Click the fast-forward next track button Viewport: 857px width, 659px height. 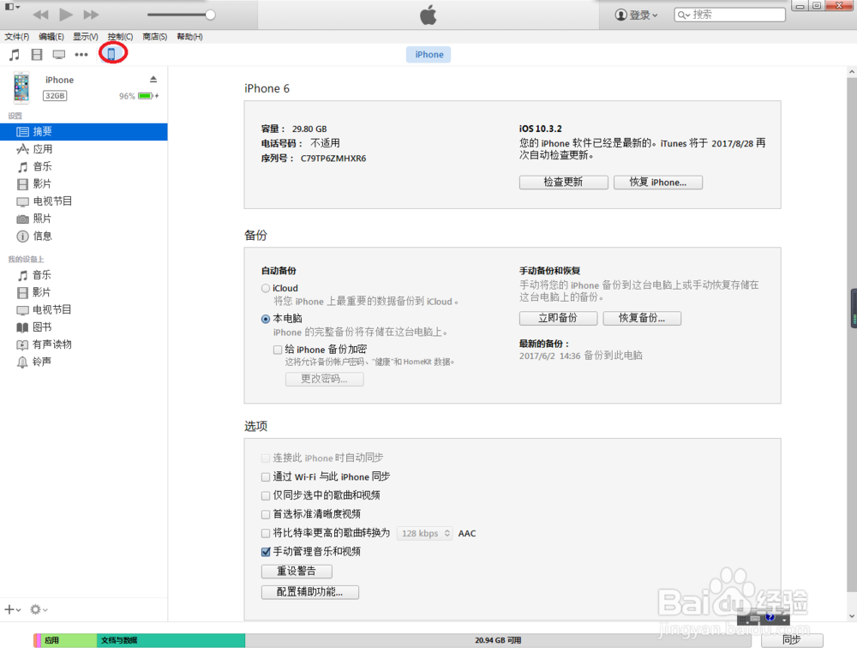[91, 15]
